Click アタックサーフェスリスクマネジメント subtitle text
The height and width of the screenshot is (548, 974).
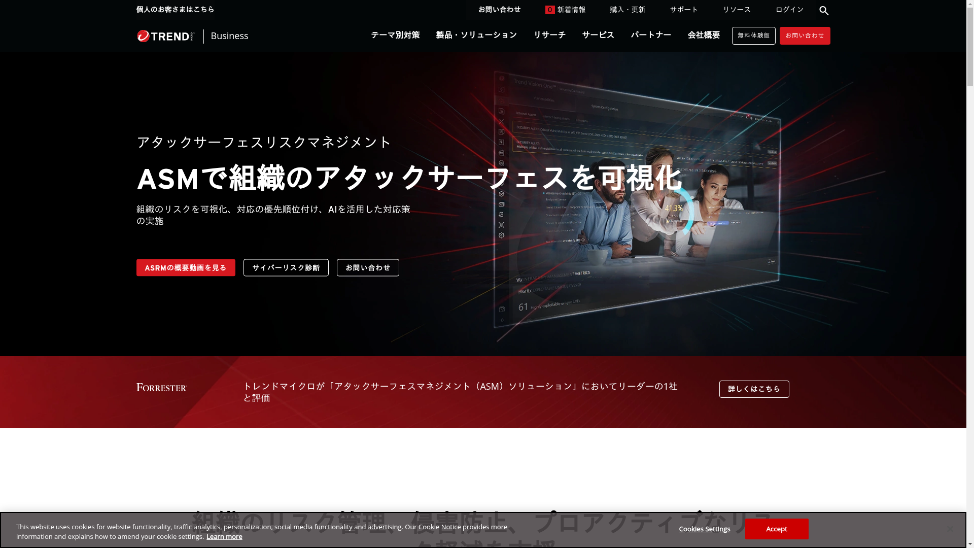[x=264, y=142]
